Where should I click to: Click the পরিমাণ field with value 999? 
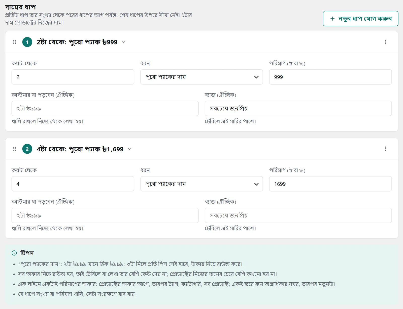coord(330,77)
